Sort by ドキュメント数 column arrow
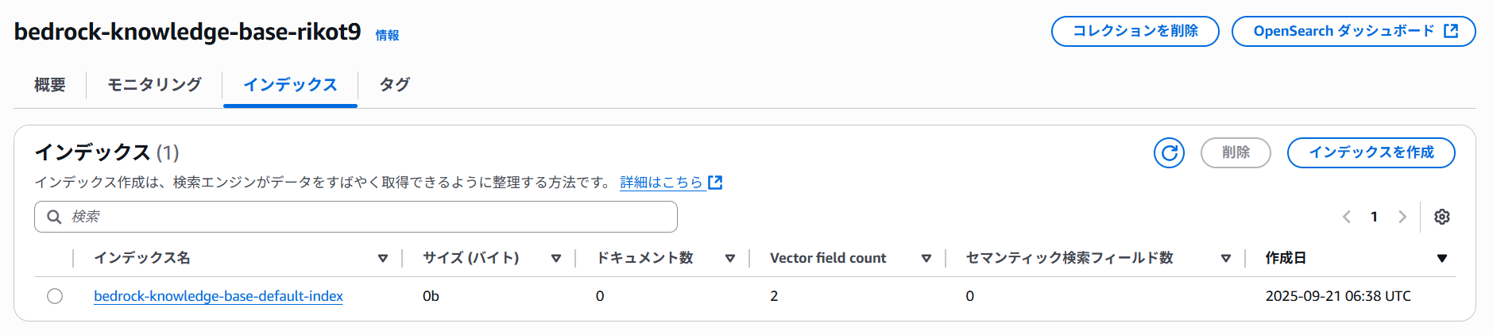Viewport: 1493px width, 335px height. click(x=730, y=258)
